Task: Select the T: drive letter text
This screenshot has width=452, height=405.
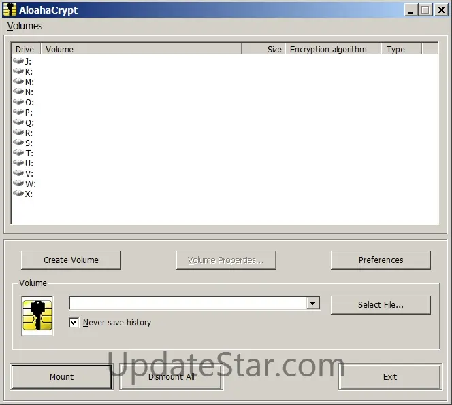Action: (29, 153)
